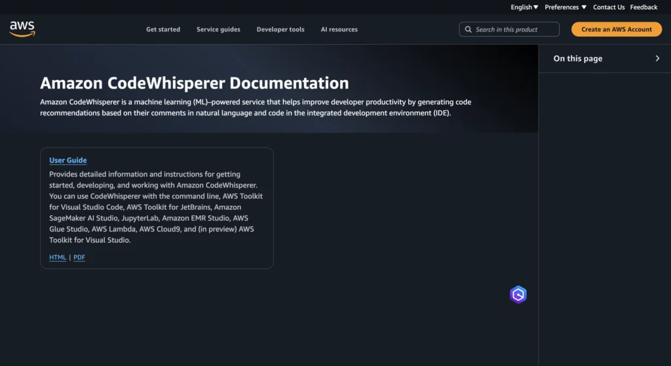Open the User Guide link
The image size is (671, 366).
(67, 160)
